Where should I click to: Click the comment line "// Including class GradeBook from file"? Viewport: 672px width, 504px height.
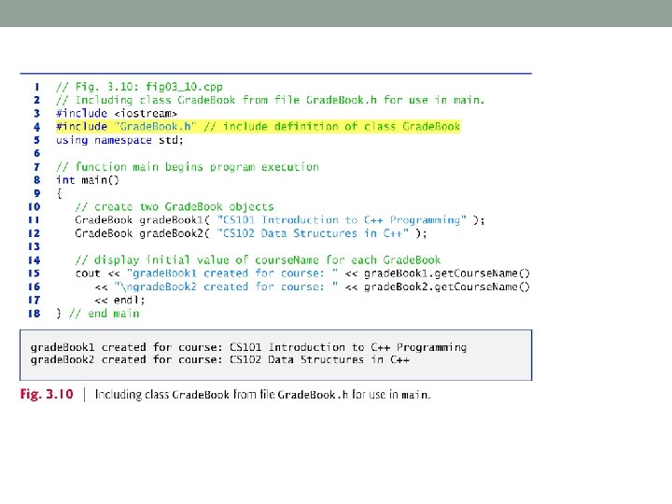[270, 100]
